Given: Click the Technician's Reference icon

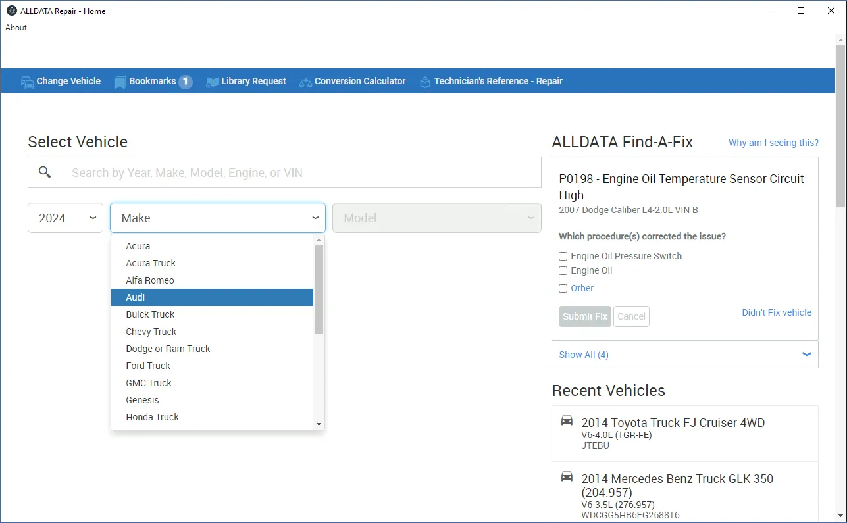Looking at the screenshot, I should pyautogui.click(x=424, y=82).
